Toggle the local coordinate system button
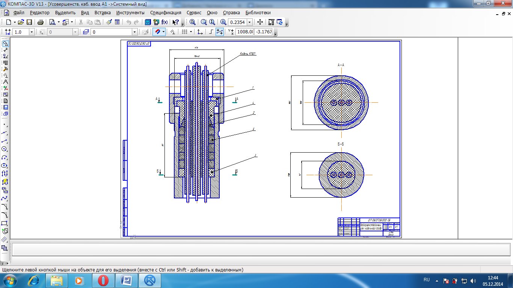 point(200,32)
